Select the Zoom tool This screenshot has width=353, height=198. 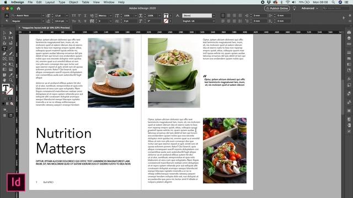click(x=11, y=80)
